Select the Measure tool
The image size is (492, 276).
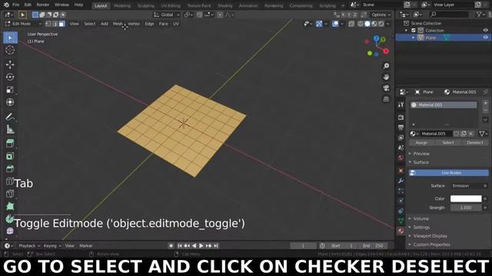10,130
